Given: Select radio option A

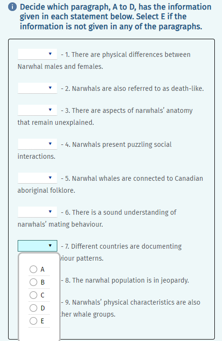Looking at the screenshot, I should 33,269.
